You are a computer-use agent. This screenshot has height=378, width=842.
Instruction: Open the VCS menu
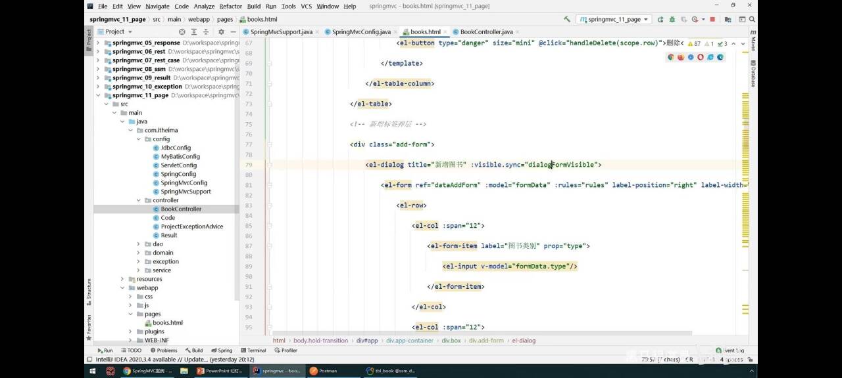tap(307, 6)
